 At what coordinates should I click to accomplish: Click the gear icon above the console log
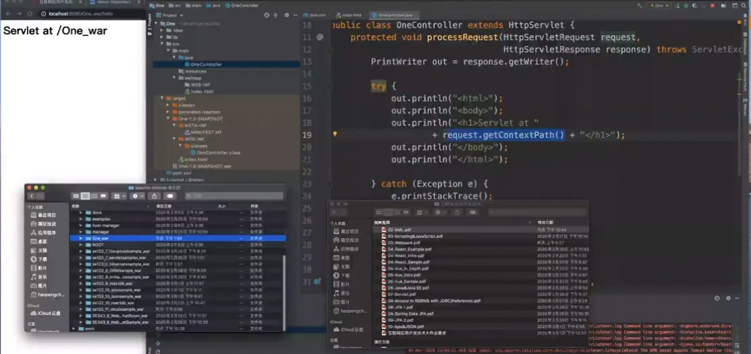[x=728, y=297]
